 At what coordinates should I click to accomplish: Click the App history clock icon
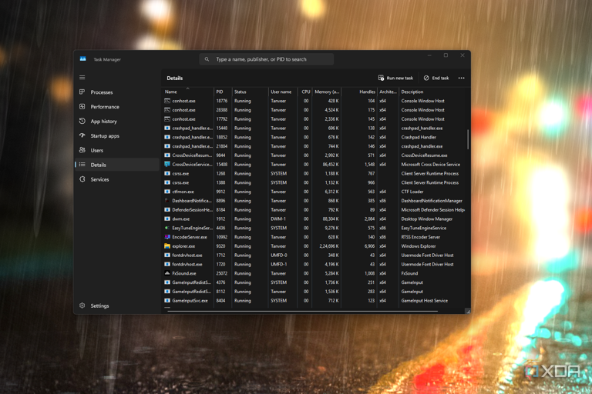click(82, 121)
